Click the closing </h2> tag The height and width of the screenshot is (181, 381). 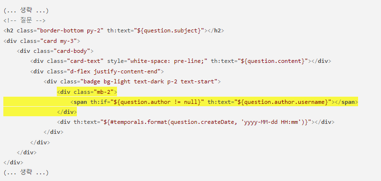(x=216, y=31)
